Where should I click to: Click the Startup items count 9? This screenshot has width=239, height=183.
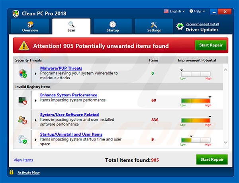(x=153, y=140)
